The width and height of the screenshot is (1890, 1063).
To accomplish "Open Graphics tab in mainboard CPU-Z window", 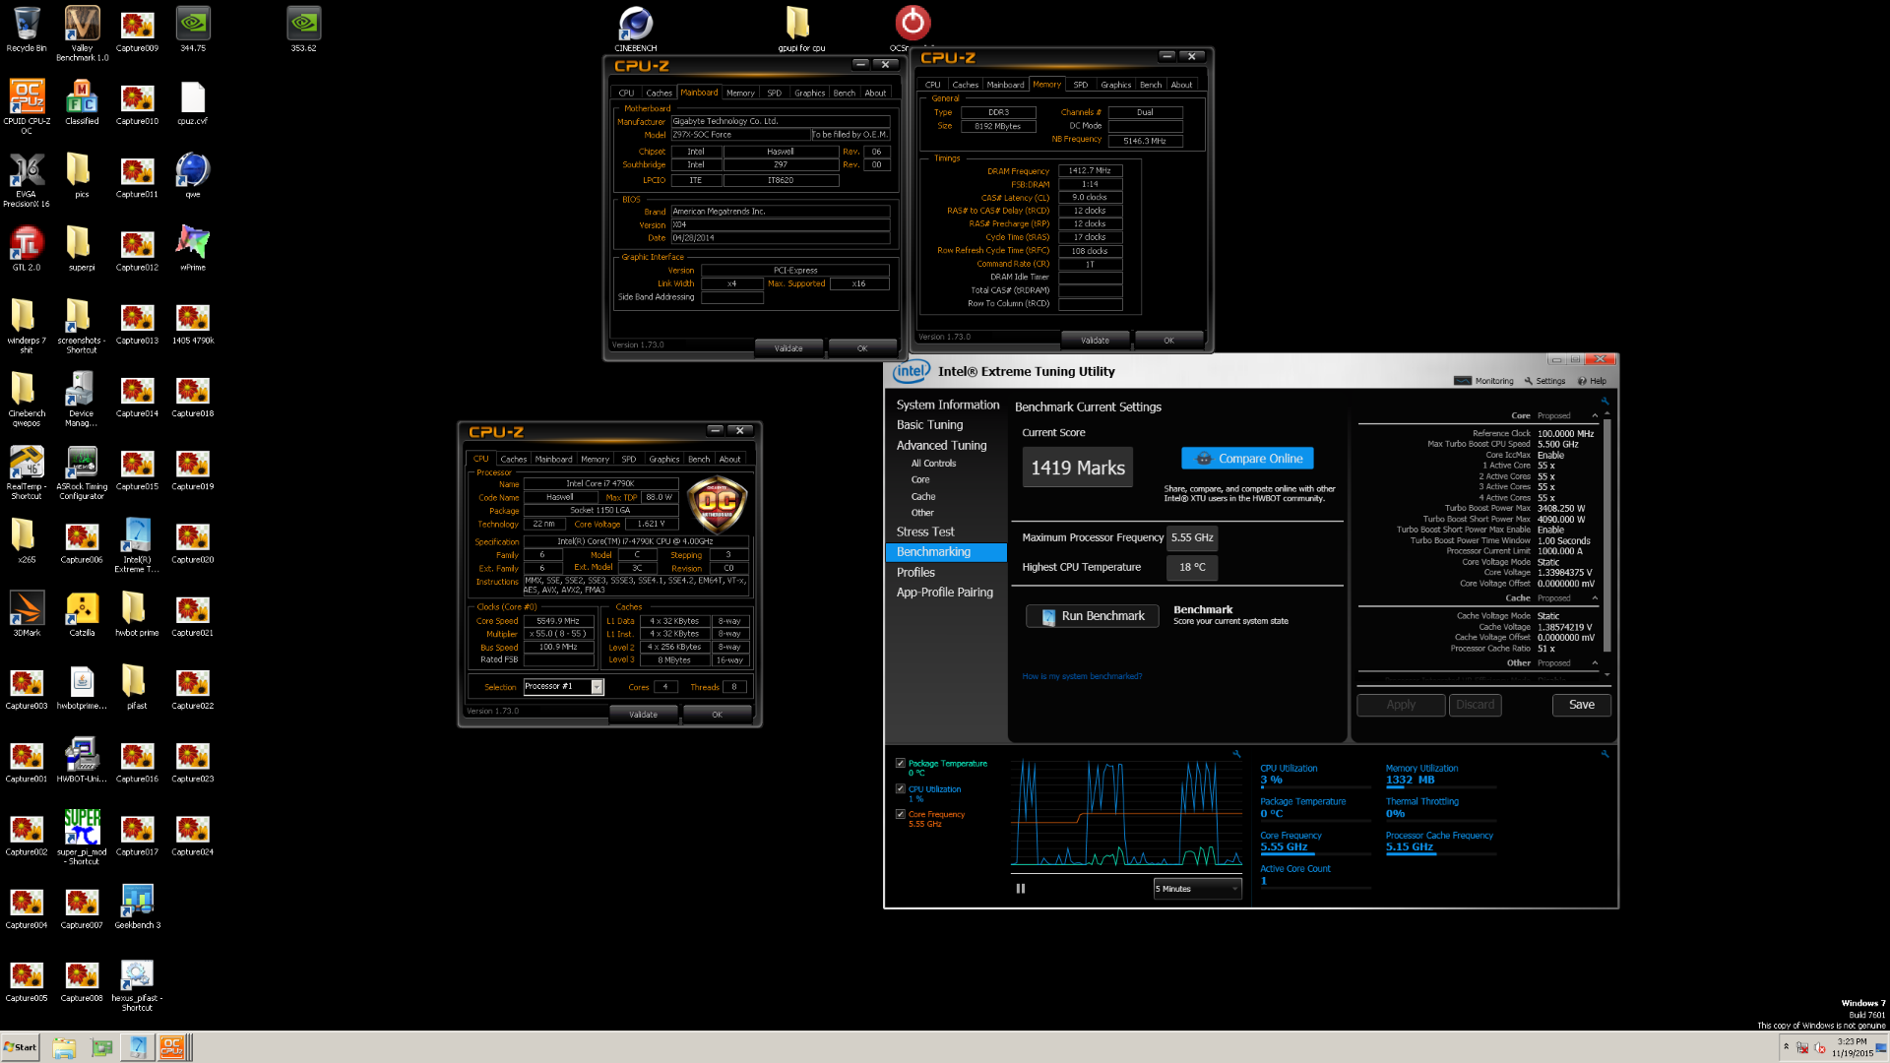I will (809, 93).
